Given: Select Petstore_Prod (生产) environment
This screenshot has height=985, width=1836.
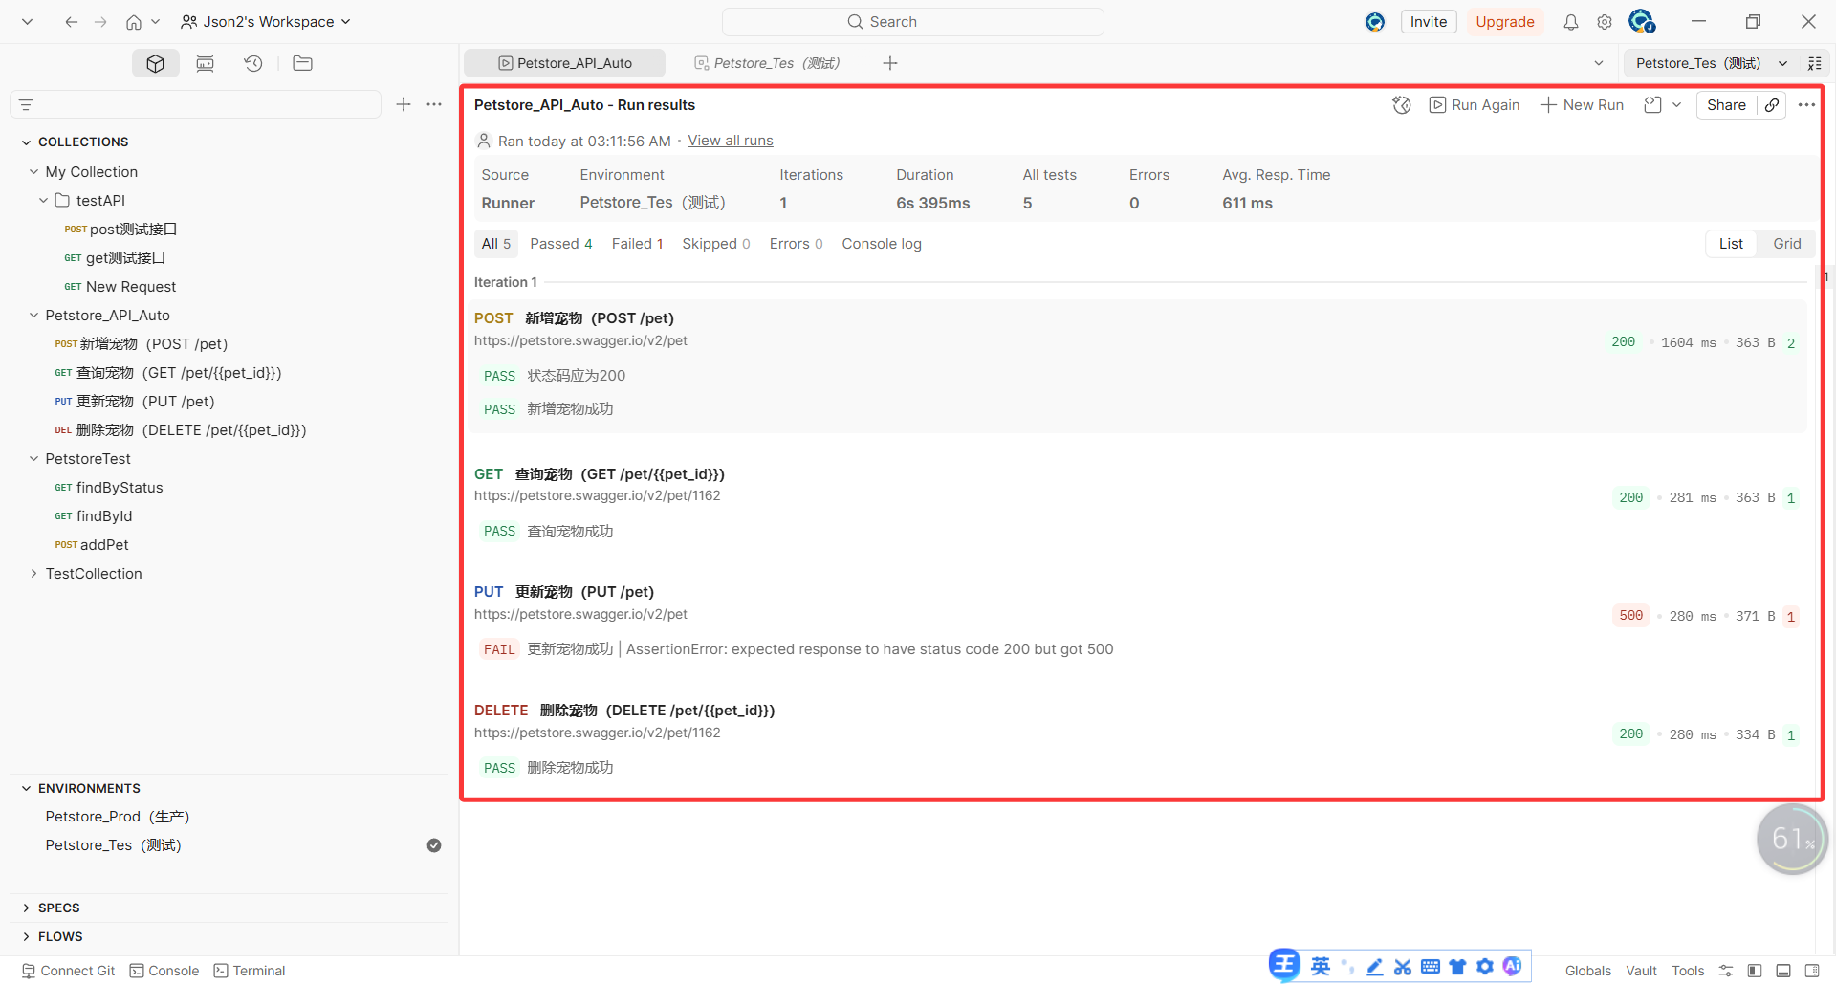Looking at the screenshot, I should pyautogui.click(x=118, y=817).
